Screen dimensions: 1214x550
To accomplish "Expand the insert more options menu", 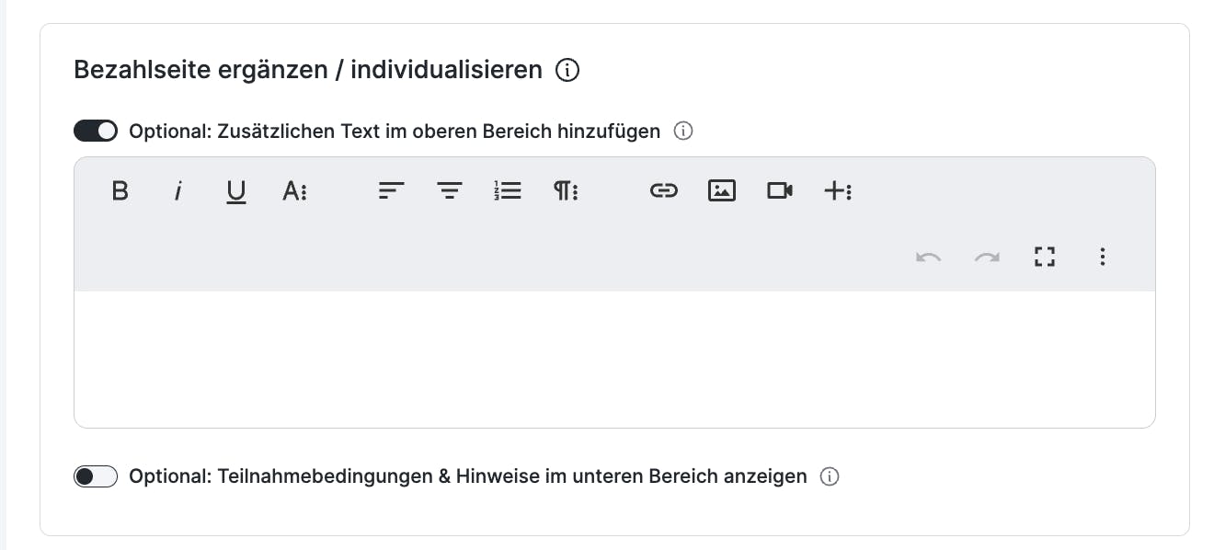I will coord(838,191).
